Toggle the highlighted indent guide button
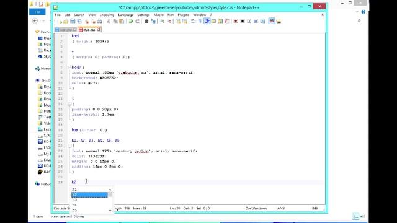Screen dimensions: 397x223 pyautogui.click(x=207, y=21)
